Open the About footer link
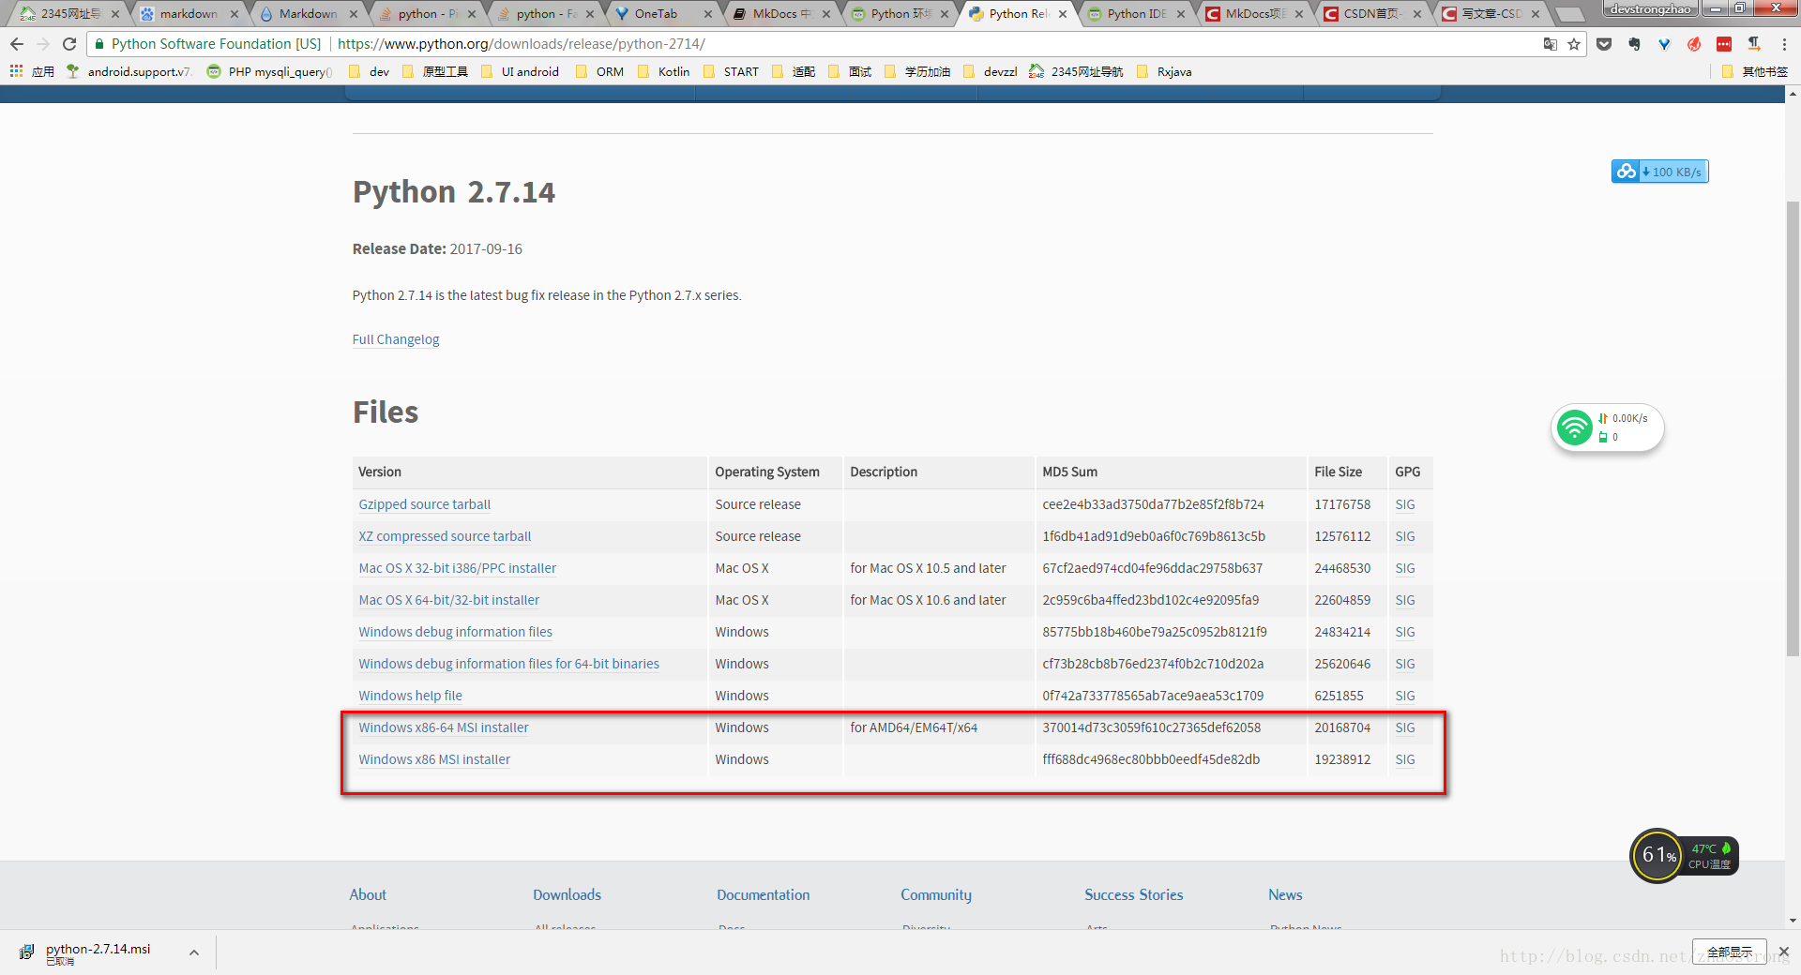Image resolution: width=1801 pixels, height=975 pixels. 368,894
